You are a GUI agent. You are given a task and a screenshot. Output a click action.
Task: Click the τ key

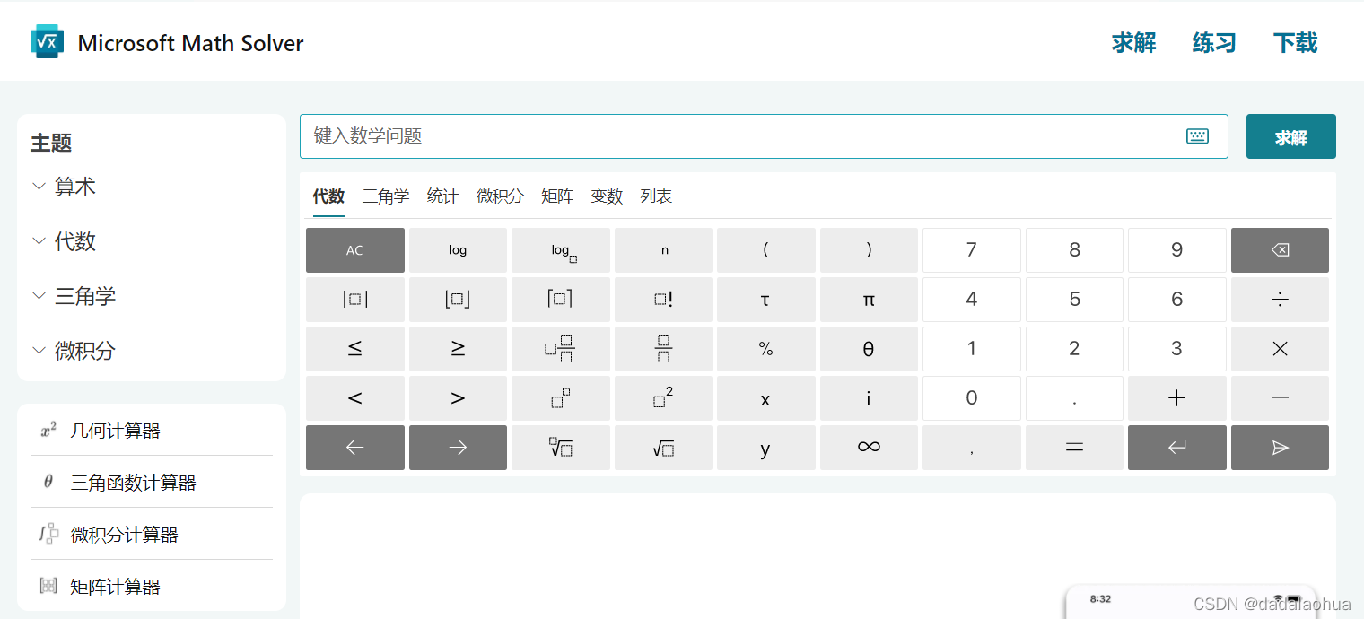click(x=765, y=300)
